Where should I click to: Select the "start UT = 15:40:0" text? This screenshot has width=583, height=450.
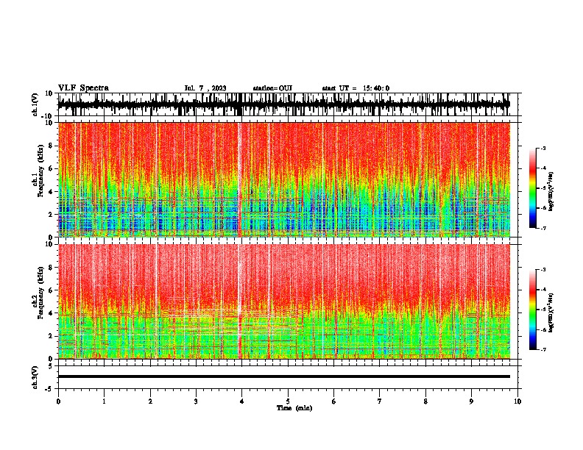click(x=356, y=88)
